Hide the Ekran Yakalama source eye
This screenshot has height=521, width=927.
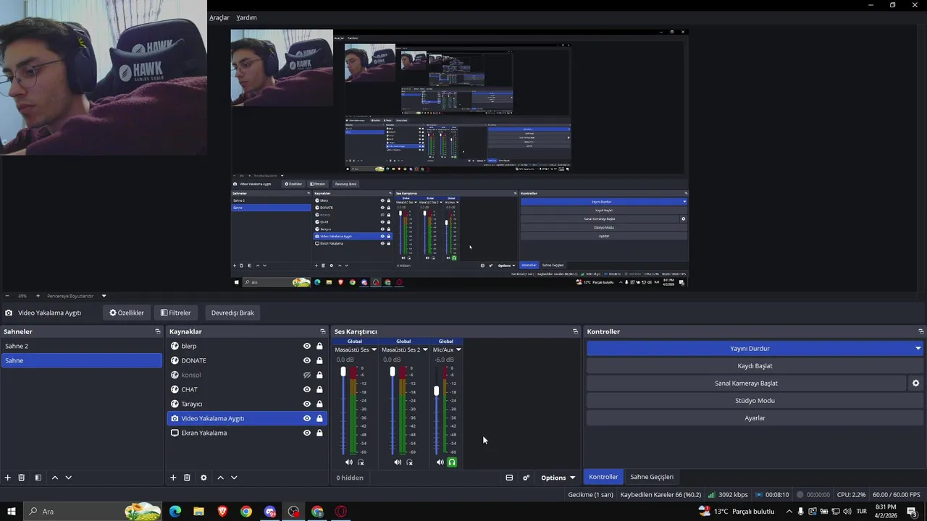click(x=307, y=433)
